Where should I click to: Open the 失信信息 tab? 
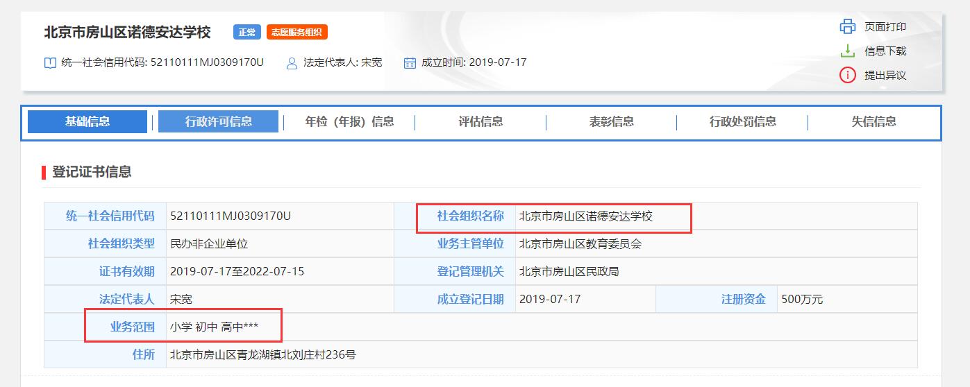pos(873,121)
